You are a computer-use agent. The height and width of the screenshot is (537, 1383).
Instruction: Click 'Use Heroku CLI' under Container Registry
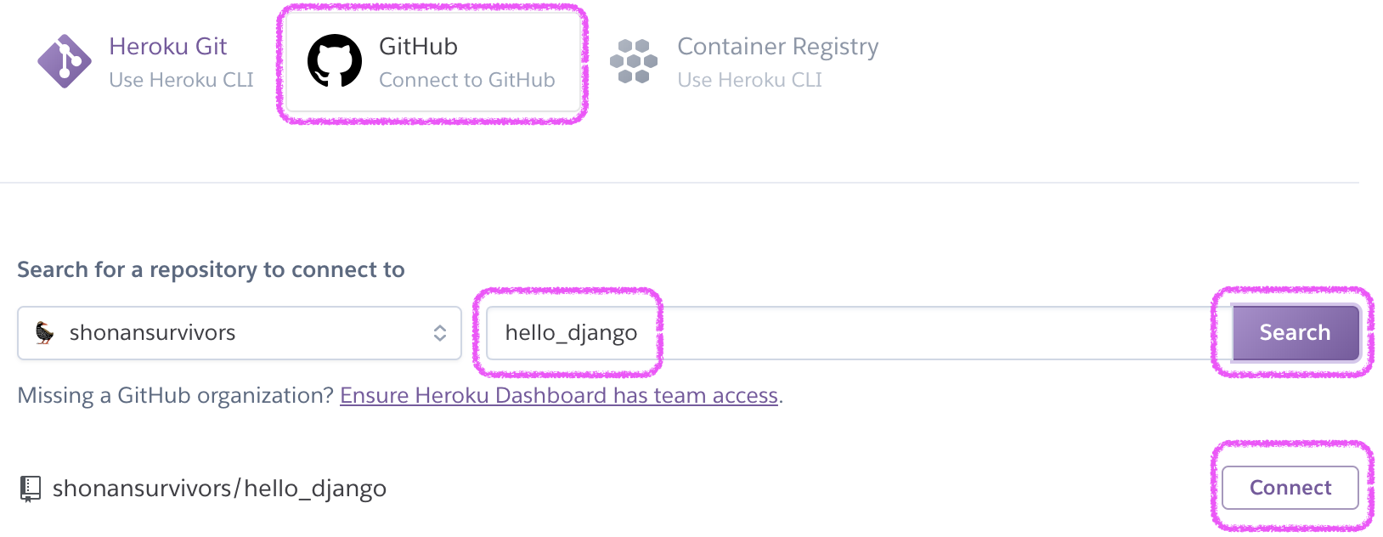[x=750, y=80]
